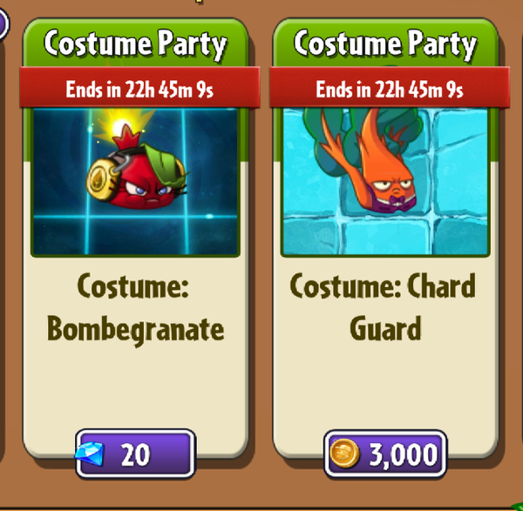Click the 20 price label
523x511 pixels.
pos(135,455)
